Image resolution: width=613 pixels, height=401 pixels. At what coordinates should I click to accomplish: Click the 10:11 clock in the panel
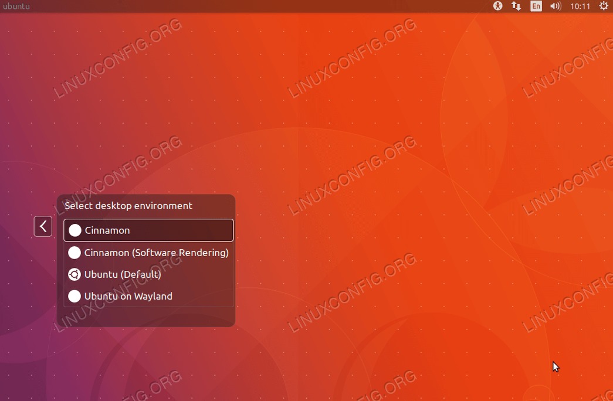point(580,6)
